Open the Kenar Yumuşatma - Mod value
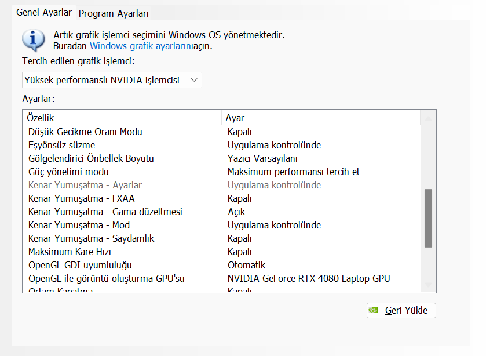The height and width of the screenshot is (356, 486). click(x=274, y=225)
